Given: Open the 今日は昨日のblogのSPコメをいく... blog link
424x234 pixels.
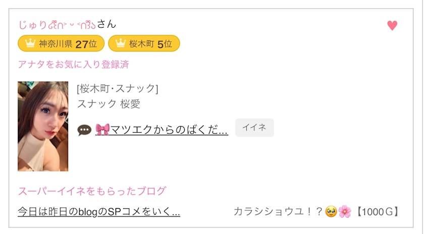Looking at the screenshot, I should pyautogui.click(x=99, y=212).
